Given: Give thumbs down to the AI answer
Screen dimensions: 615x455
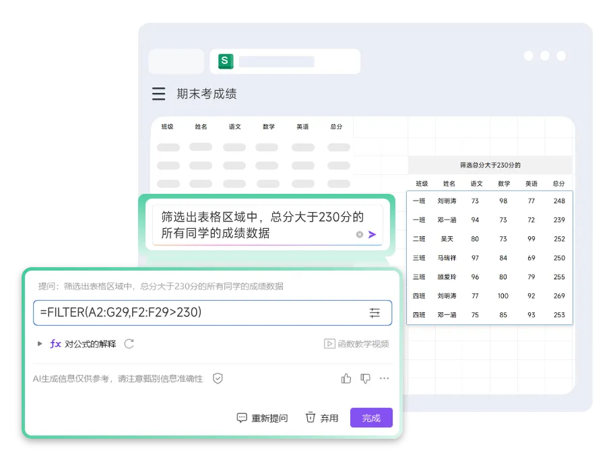Looking at the screenshot, I should pos(365,378).
